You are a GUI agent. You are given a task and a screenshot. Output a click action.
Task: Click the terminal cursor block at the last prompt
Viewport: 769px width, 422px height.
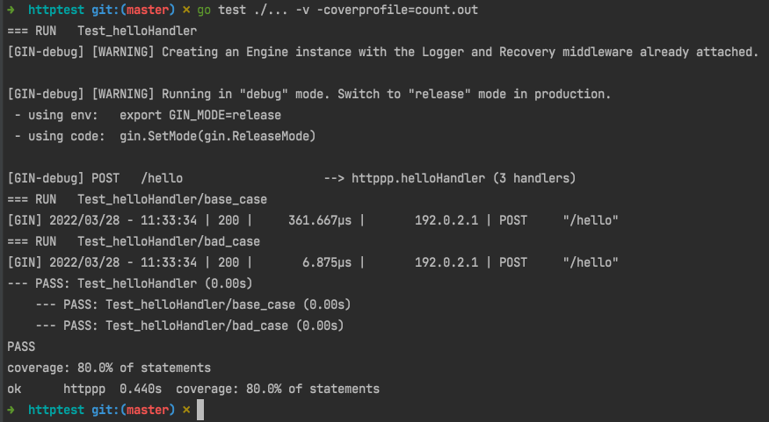[x=200, y=410]
